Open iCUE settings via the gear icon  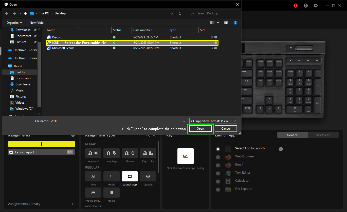tap(316, 5)
